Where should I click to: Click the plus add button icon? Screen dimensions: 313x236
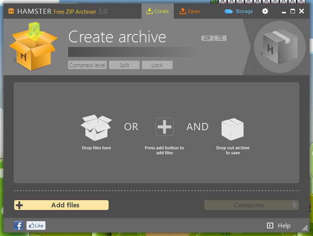click(x=165, y=127)
